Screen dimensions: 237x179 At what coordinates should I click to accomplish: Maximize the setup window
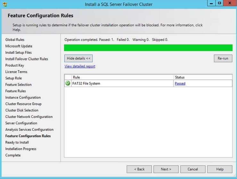219,3
